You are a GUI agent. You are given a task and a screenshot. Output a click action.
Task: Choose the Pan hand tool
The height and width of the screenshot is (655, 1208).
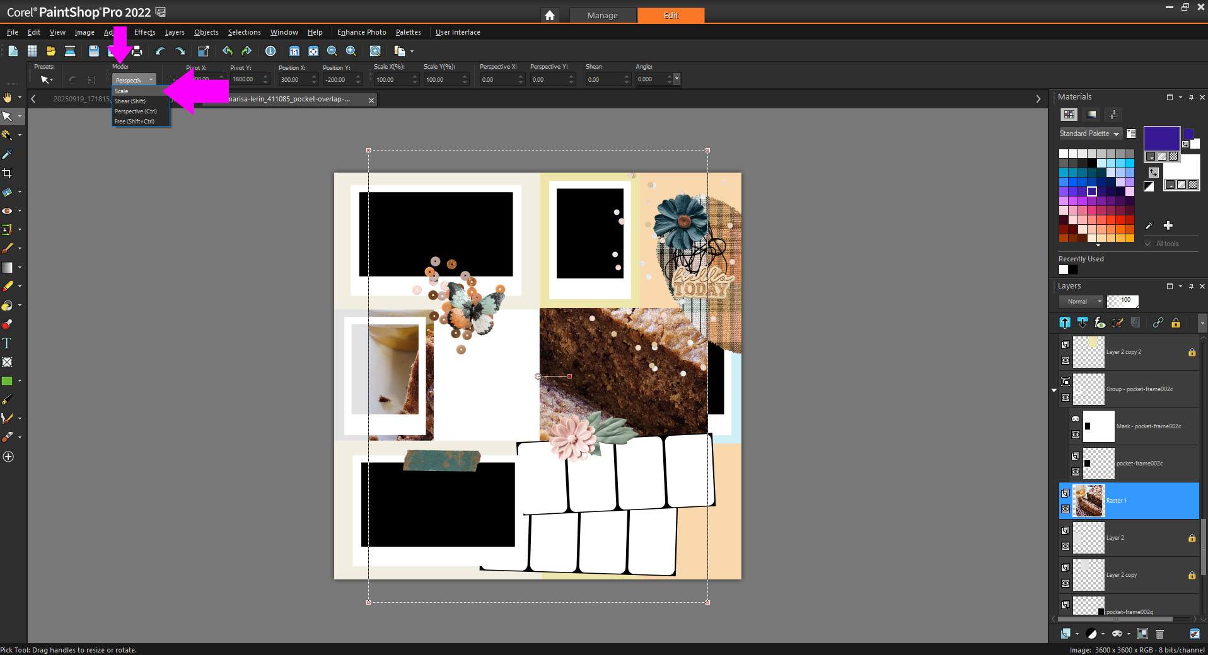click(7, 98)
